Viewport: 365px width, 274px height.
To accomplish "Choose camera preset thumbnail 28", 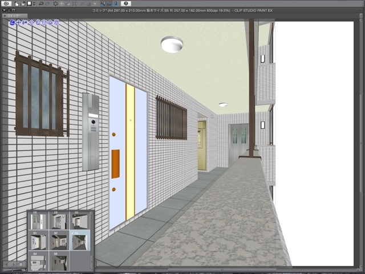I will 38,220.
